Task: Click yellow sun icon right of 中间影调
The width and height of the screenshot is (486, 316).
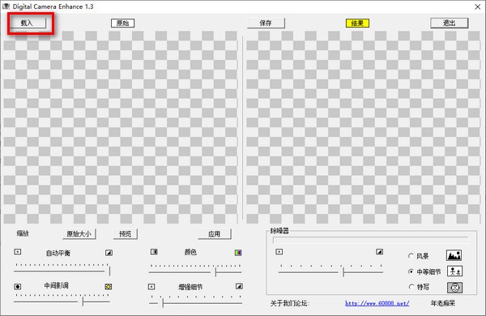Action: pyautogui.click(x=109, y=287)
